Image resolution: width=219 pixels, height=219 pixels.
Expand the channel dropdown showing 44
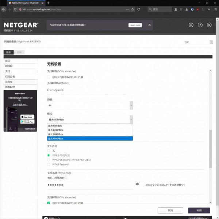tap(90, 105)
